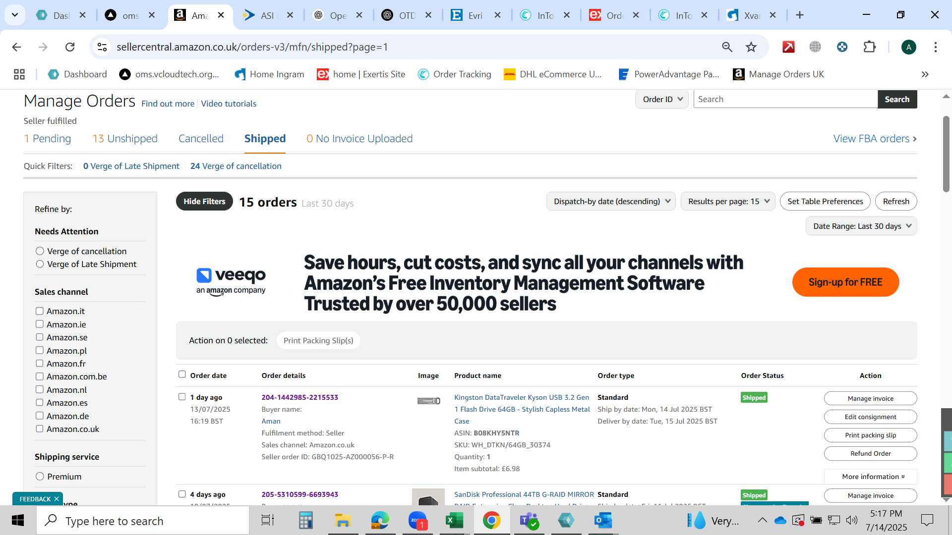Screen dimensions: 952x535
Task: Open order link 204-1442985-2215533
Action: point(300,397)
